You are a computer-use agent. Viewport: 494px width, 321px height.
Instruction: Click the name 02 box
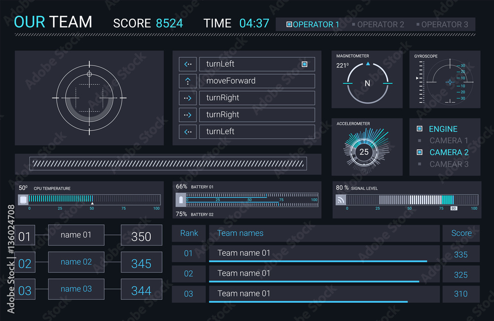click(x=76, y=262)
